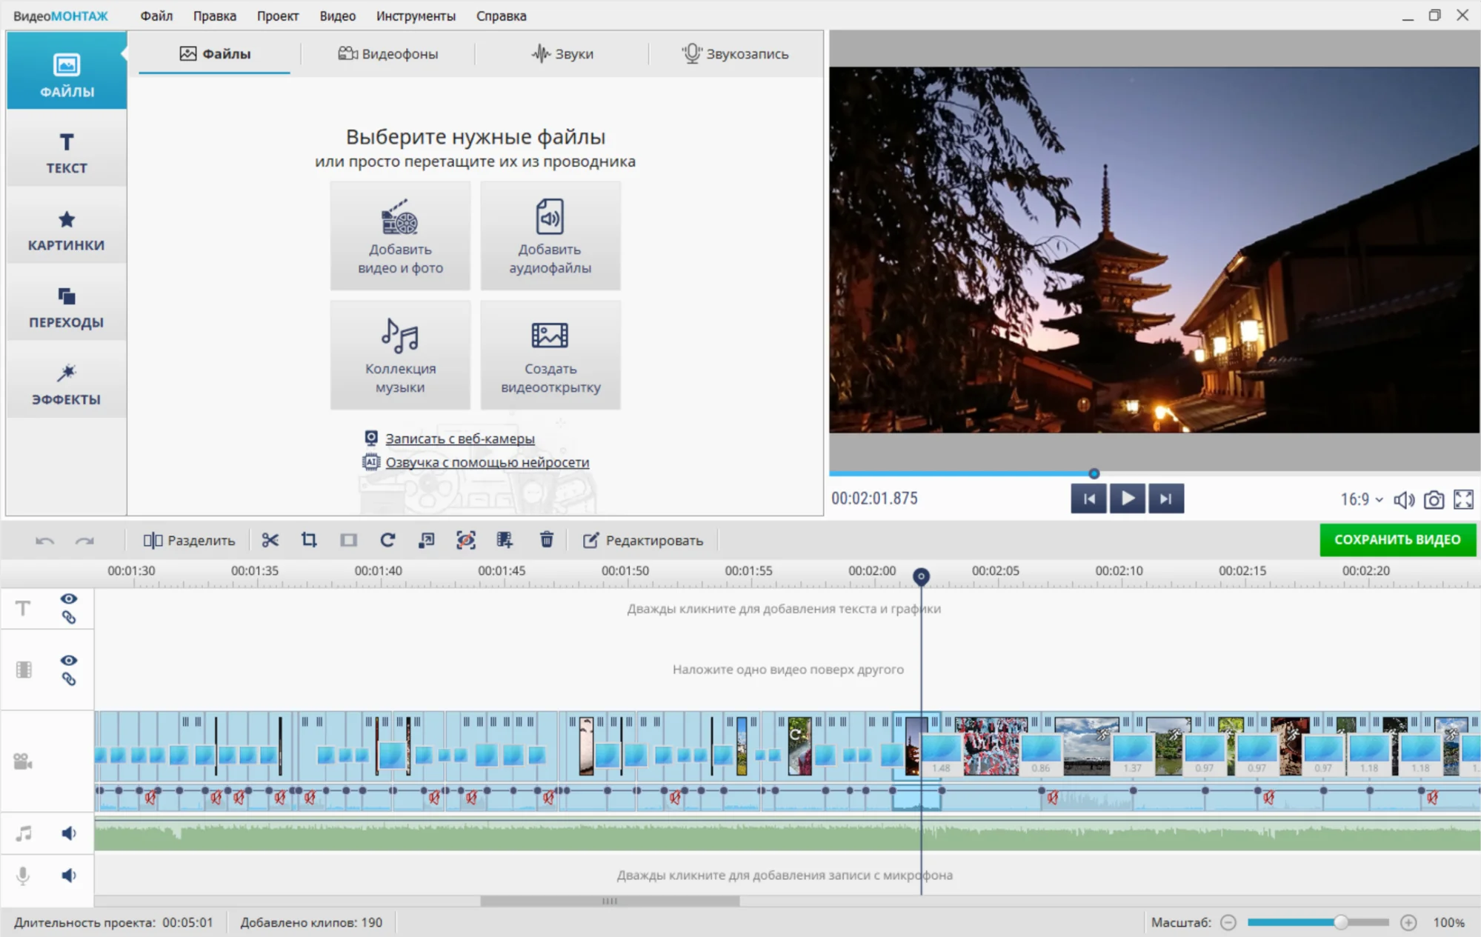Play the video preview
The width and height of the screenshot is (1481, 937).
[1128, 498]
